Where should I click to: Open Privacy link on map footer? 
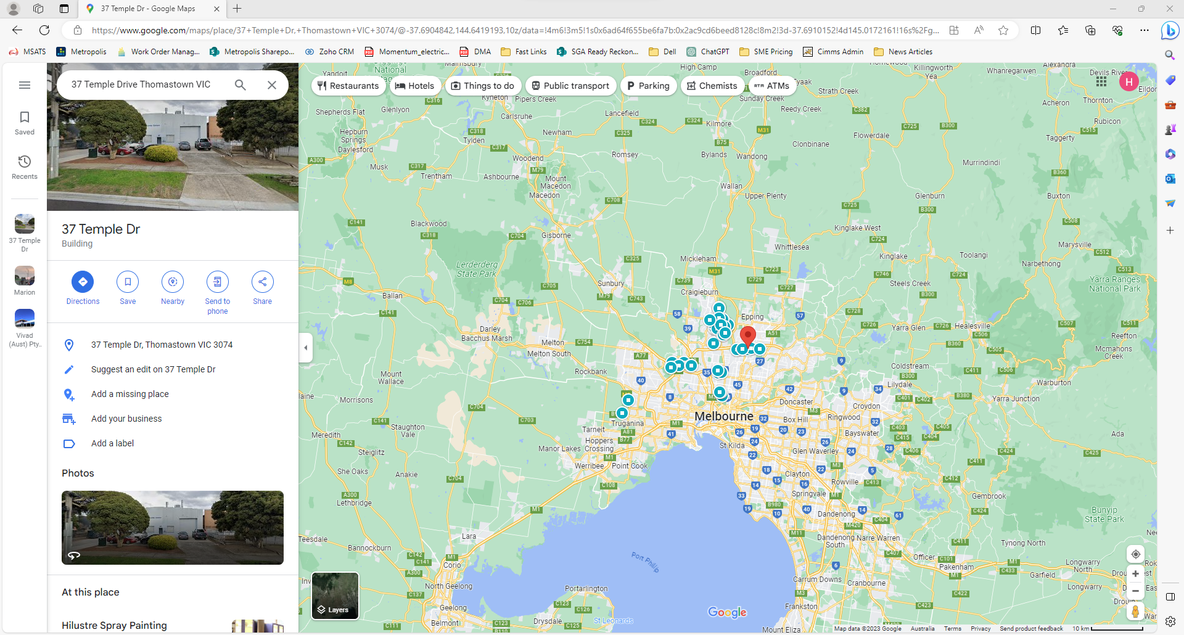(x=980, y=629)
